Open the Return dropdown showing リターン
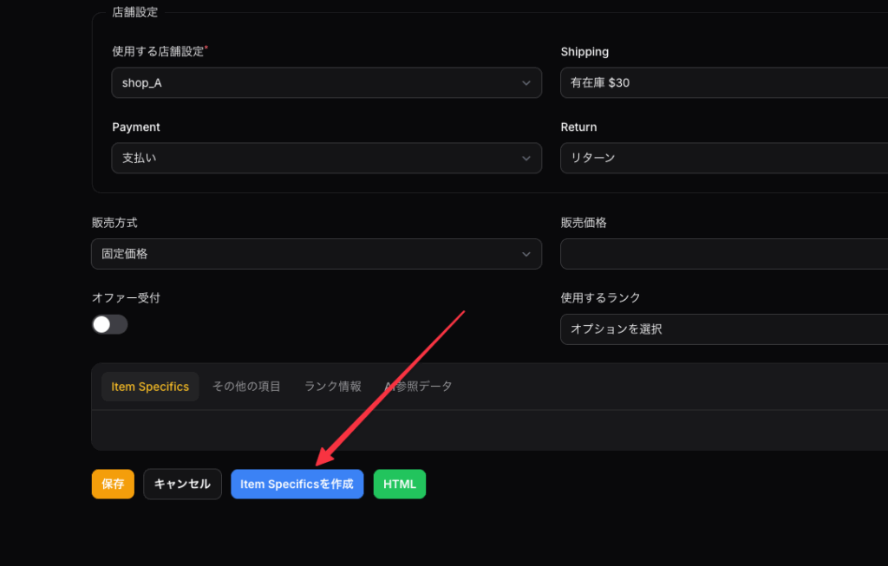 tap(723, 159)
